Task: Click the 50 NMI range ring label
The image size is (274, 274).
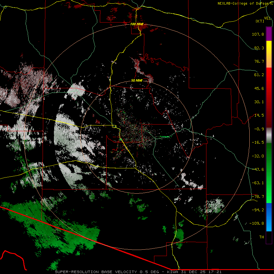Action: pos(137,81)
